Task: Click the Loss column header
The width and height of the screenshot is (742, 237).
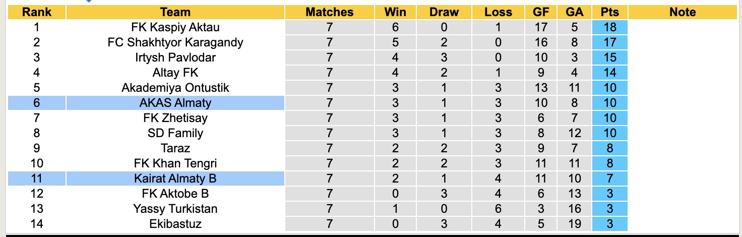Action: pyautogui.click(x=498, y=12)
